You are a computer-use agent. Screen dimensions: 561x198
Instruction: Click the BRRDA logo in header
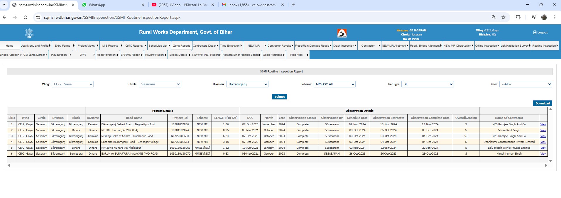pyautogui.click(x=342, y=33)
